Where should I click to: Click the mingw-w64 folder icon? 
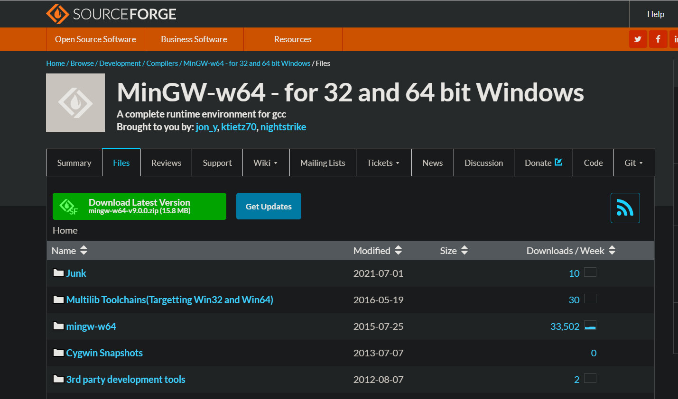point(59,326)
